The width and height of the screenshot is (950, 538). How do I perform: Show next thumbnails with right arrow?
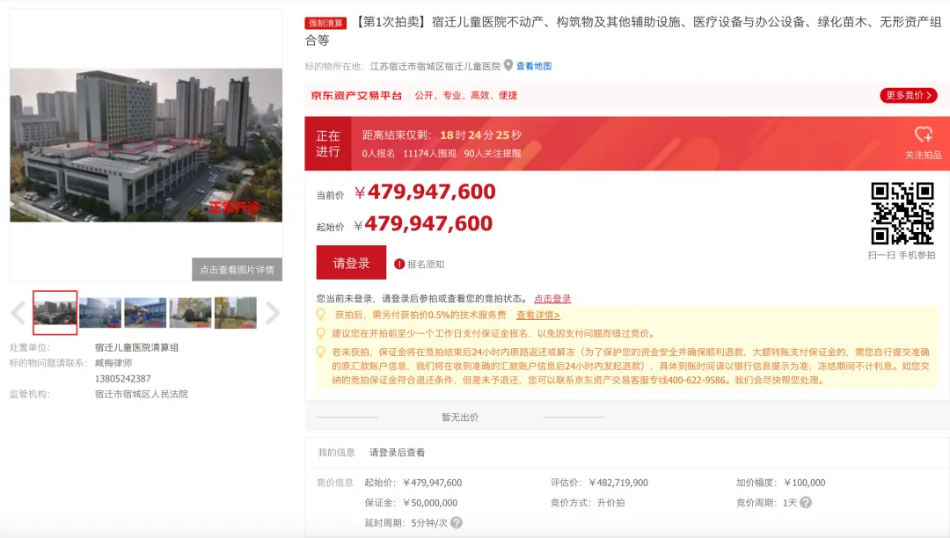[273, 313]
